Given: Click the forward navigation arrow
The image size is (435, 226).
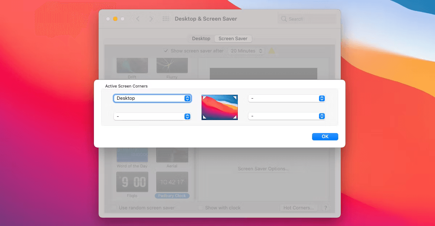Looking at the screenshot, I should click(x=151, y=19).
